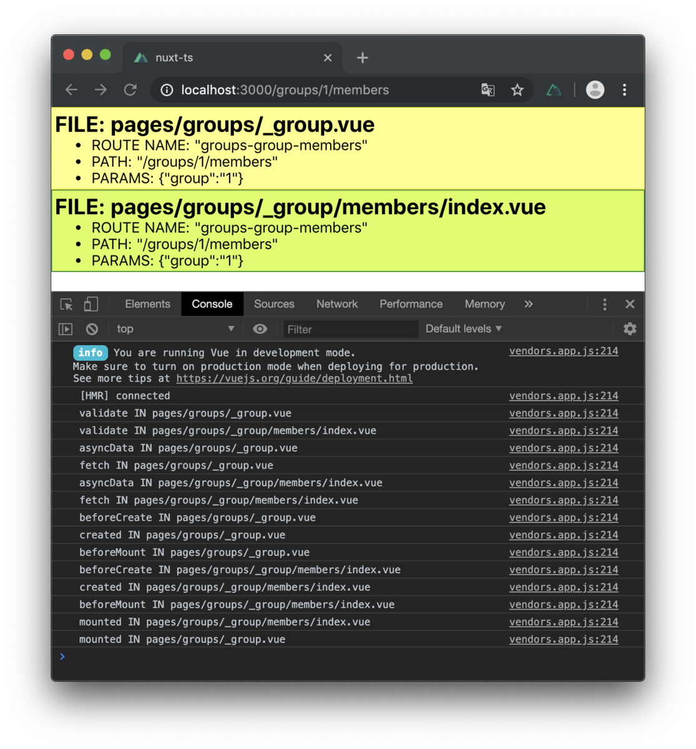Image resolution: width=696 pixels, height=749 pixels.
Task: Toggle the device toolbar icon
Action: pyautogui.click(x=91, y=304)
